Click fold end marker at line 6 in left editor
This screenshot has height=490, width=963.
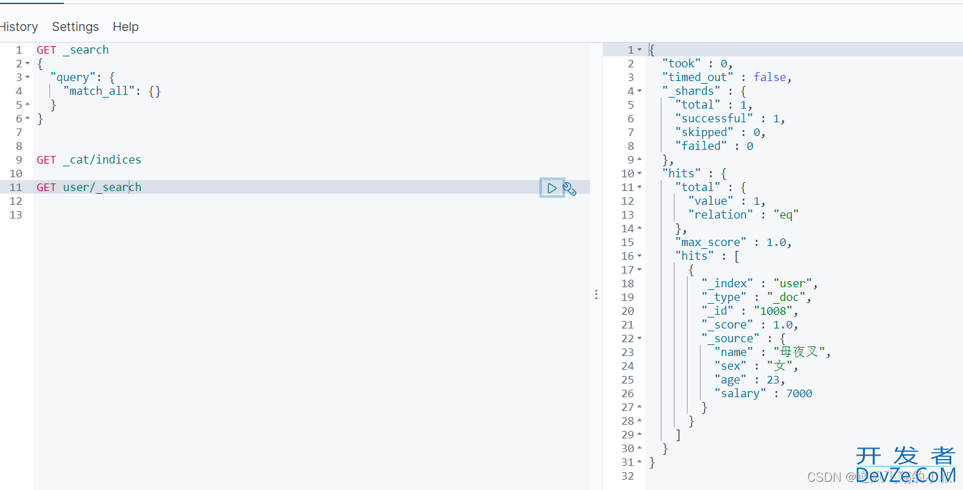[27, 118]
